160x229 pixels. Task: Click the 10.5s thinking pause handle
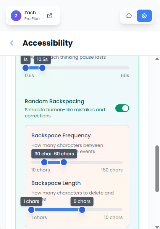(42, 68)
